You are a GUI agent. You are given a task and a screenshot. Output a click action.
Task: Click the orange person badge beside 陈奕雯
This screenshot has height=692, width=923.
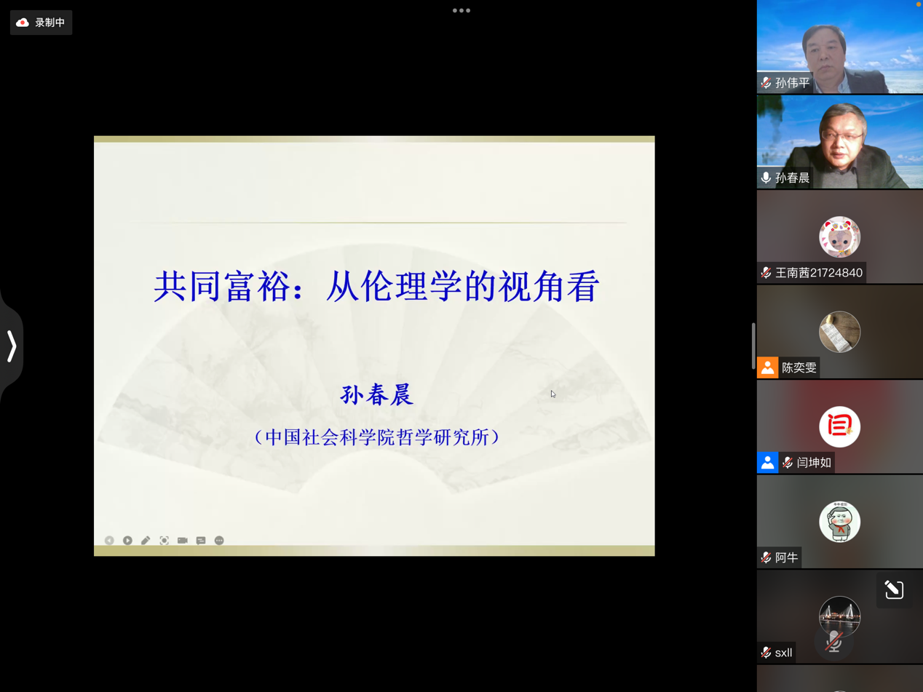(x=767, y=367)
